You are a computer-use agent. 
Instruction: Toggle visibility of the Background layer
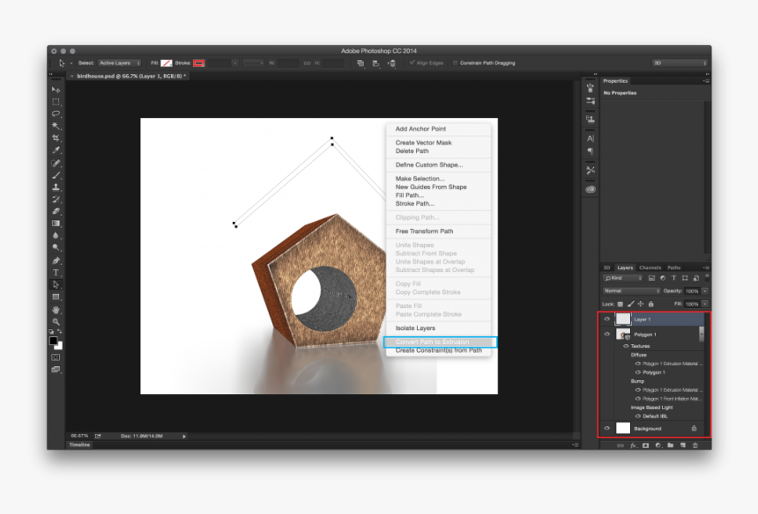[x=606, y=428]
